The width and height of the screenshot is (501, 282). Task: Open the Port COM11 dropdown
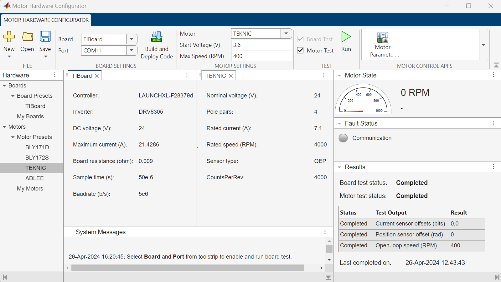132,50
